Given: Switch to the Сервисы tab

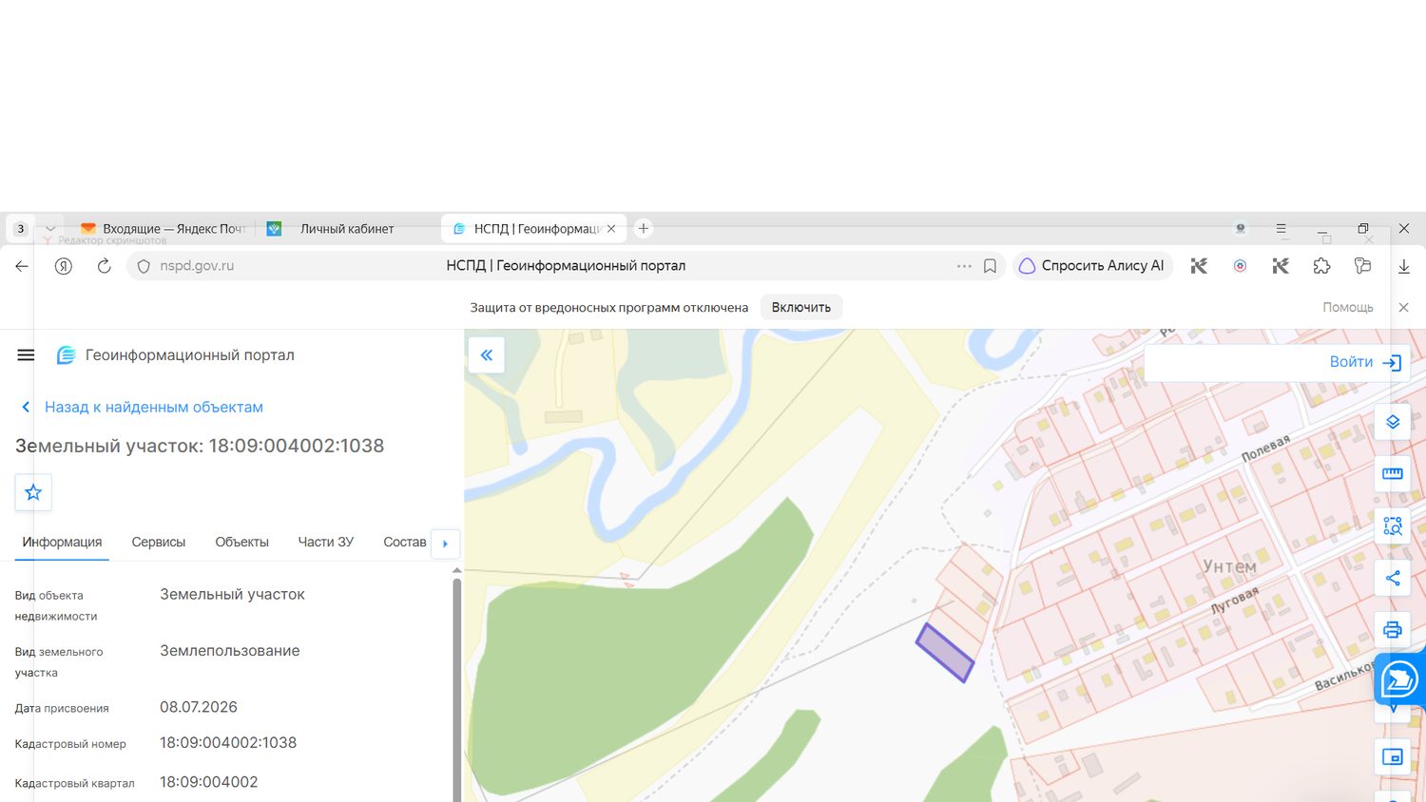Looking at the screenshot, I should click(159, 542).
